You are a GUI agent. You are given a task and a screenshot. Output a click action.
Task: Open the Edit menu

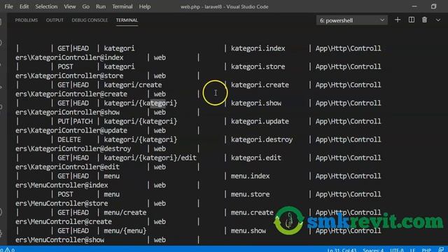pyautogui.click(x=24, y=6)
